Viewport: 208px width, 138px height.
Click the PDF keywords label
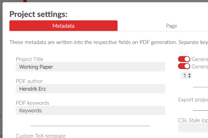pos(33,103)
